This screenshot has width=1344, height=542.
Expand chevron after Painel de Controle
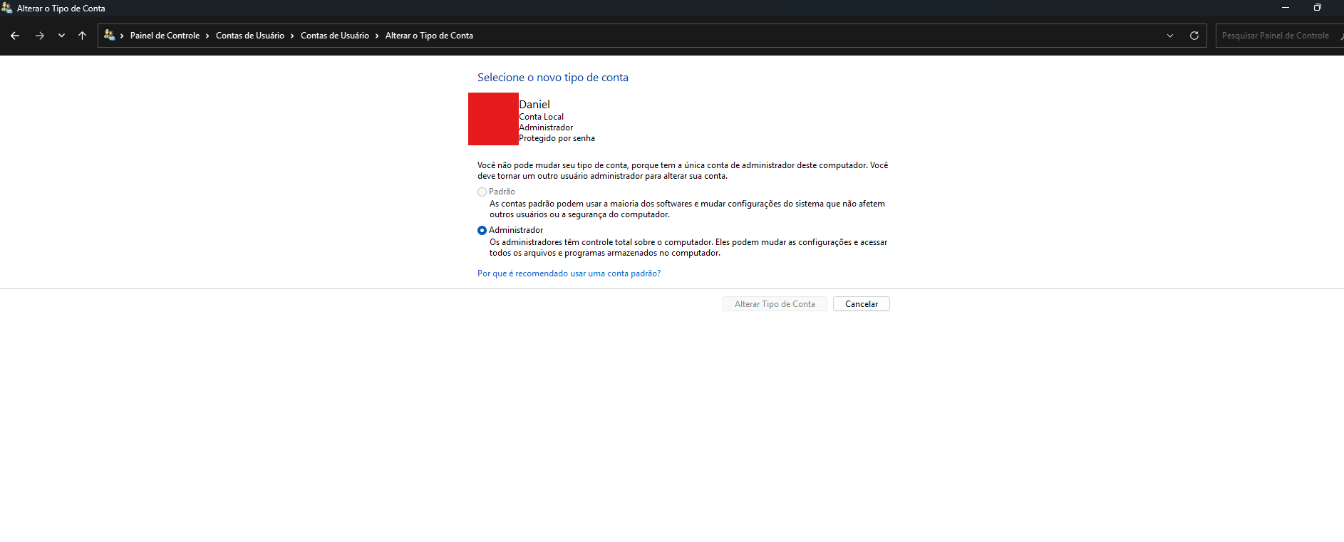click(x=207, y=36)
